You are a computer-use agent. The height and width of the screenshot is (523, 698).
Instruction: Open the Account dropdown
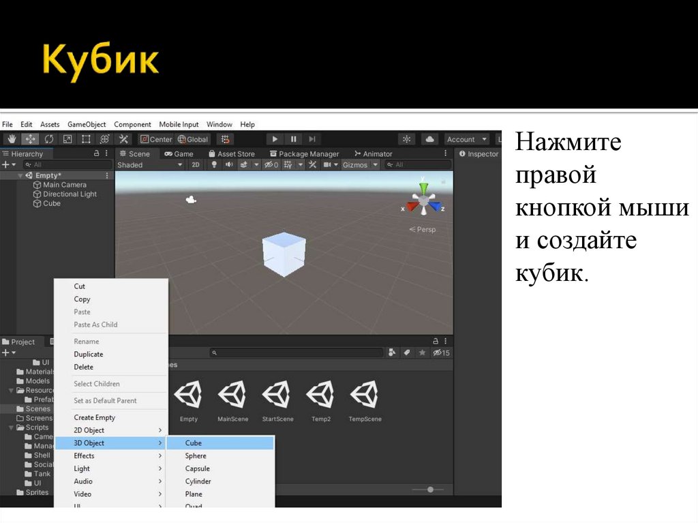coord(466,139)
